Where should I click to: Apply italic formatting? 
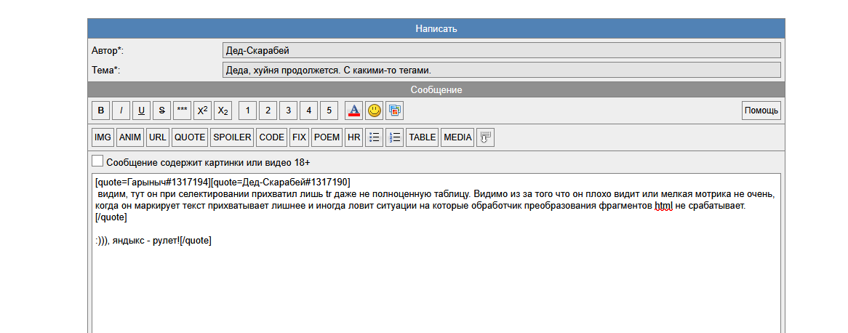click(x=121, y=111)
